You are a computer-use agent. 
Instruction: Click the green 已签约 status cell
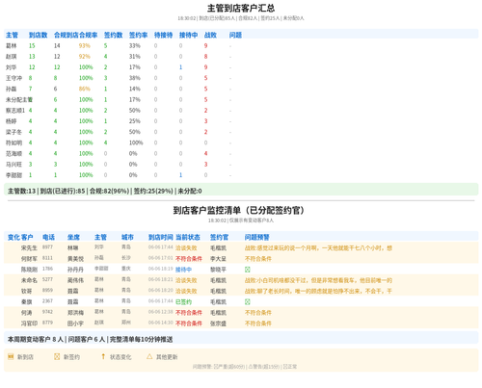coord(183,301)
